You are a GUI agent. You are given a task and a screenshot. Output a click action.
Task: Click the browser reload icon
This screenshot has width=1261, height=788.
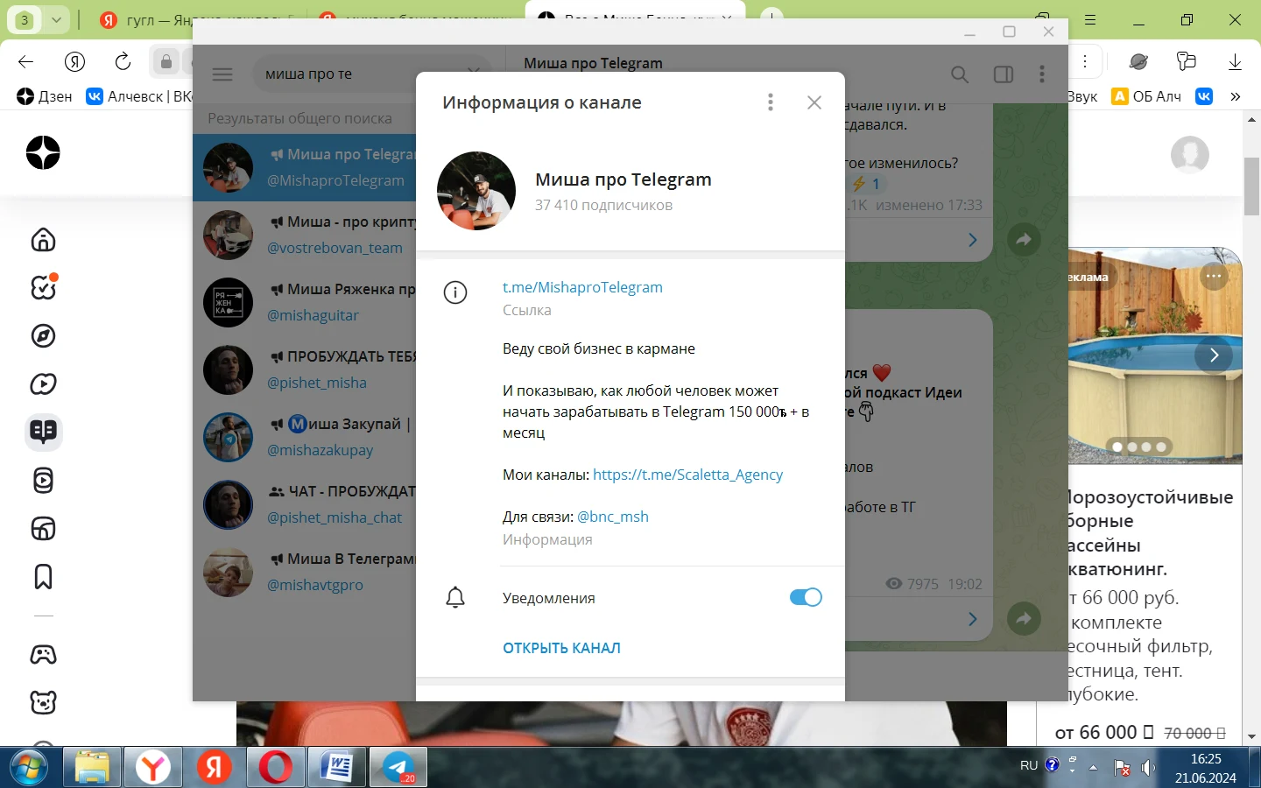[x=123, y=61]
